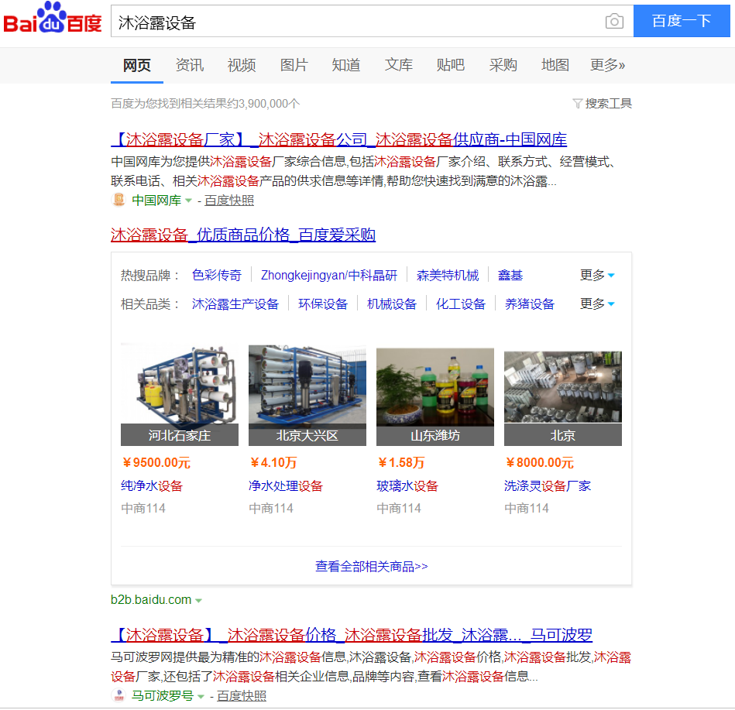Click the Baidu logo

pos(53,19)
